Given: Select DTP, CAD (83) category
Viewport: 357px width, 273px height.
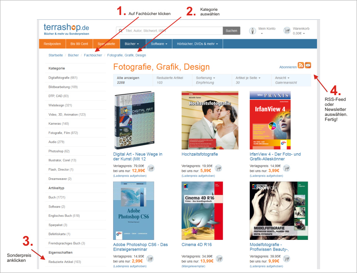Looking at the screenshot, I should 58,96.
